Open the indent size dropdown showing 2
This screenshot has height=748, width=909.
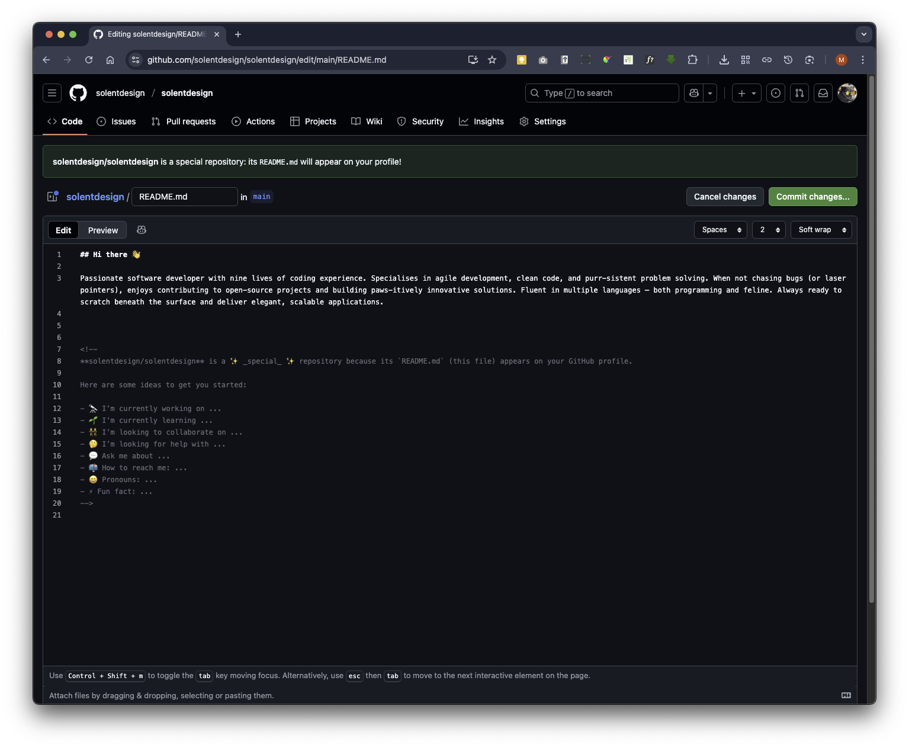(769, 230)
